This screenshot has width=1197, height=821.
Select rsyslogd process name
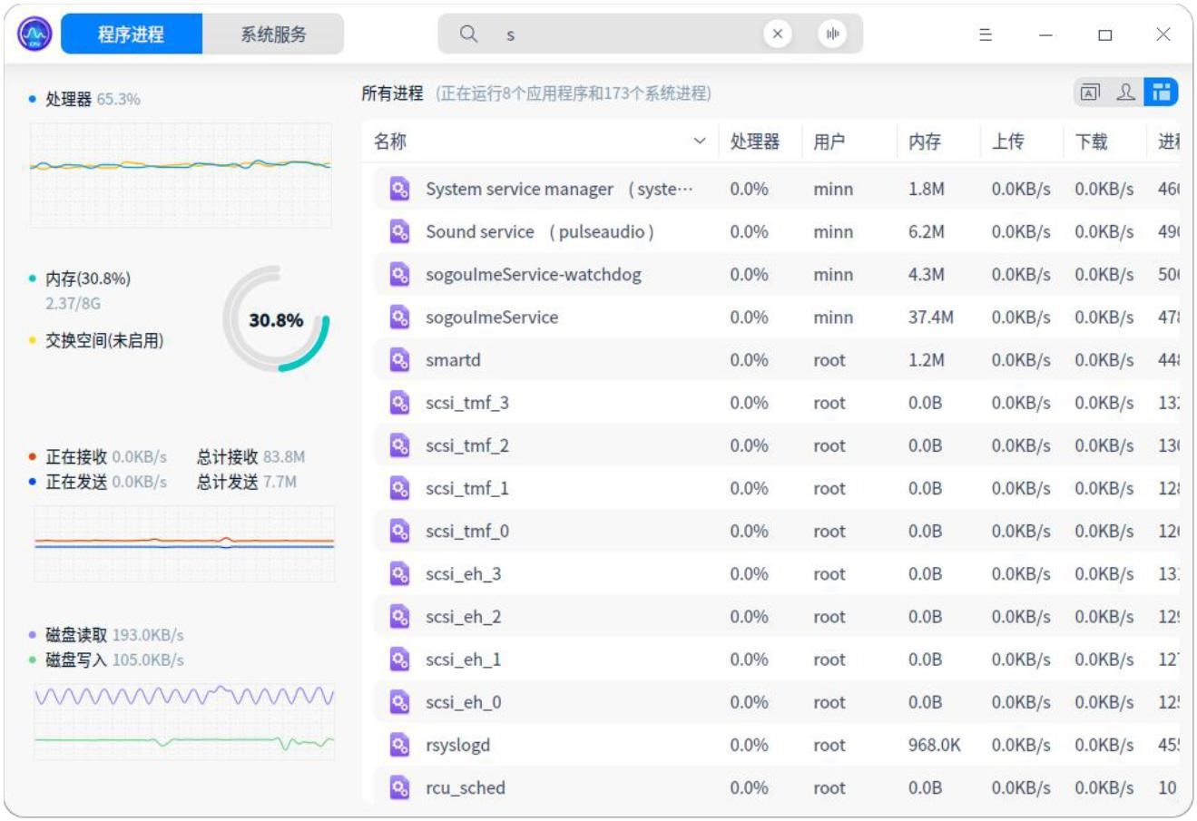coord(457,745)
